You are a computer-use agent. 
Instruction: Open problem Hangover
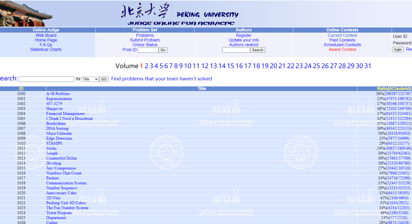[55, 109]
